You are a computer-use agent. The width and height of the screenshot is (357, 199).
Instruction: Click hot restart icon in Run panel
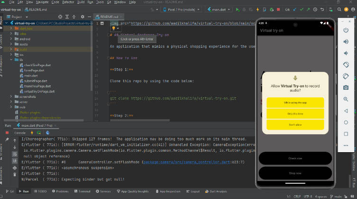(39, 133)
